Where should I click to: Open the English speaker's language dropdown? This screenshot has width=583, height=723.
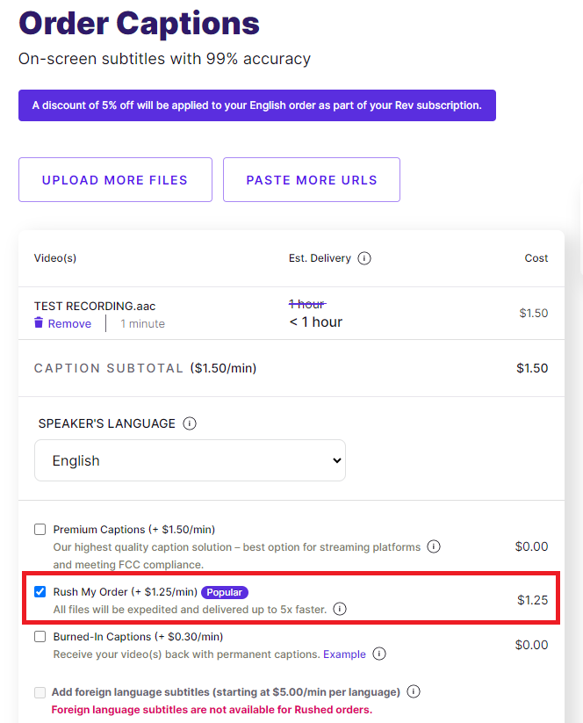tap(190, 460)
